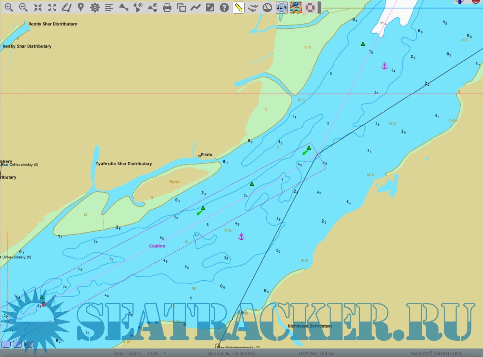This screenshot has width=483, height=357.
Task: Toggle the chart text lines icon
Action: click(x=109, y=8)
